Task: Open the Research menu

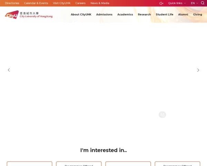Action: pos(144,15)
